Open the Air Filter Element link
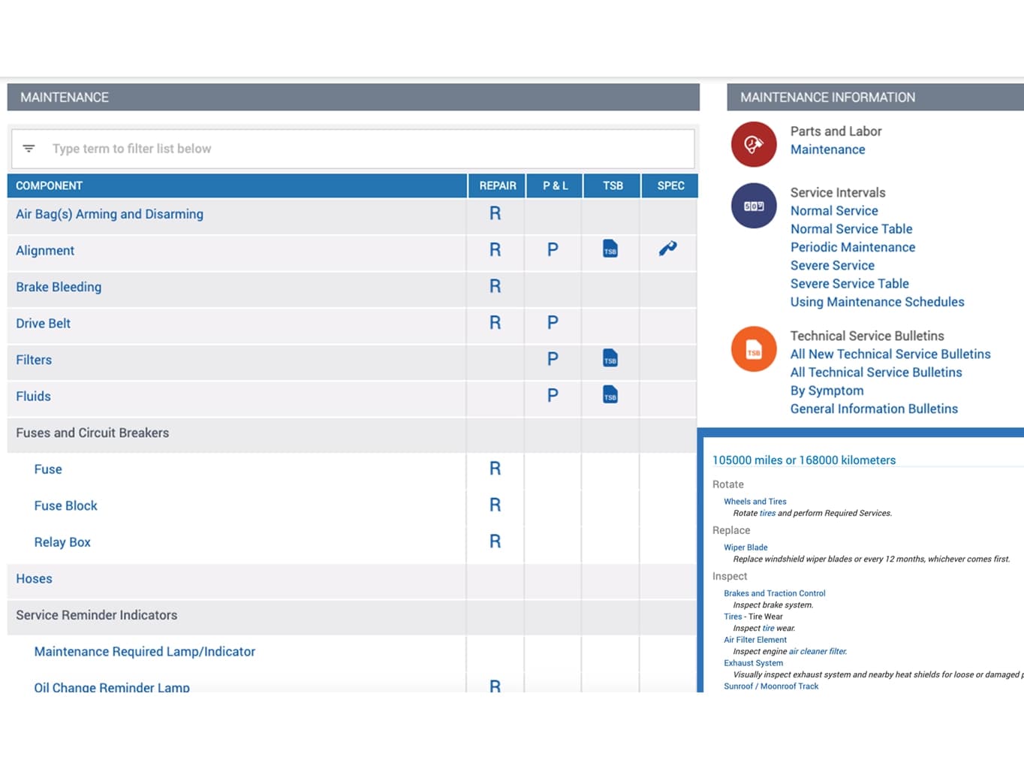Screen dimensions: 1024x769 pos(755,640)
